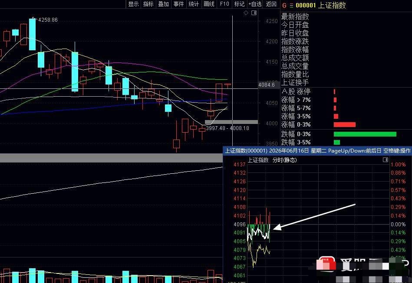Click the 上证指数 title in the quote panel
This screenshot has width=412, height=283.
tap(332, 5)
